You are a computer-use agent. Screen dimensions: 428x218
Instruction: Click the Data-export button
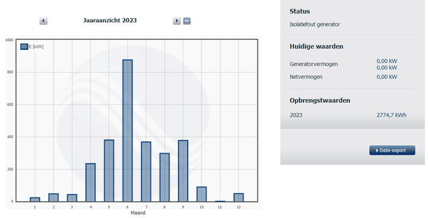[392, 151]
